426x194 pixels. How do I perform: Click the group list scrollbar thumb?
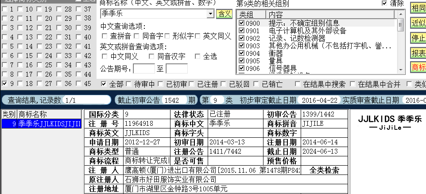[400, 25]
